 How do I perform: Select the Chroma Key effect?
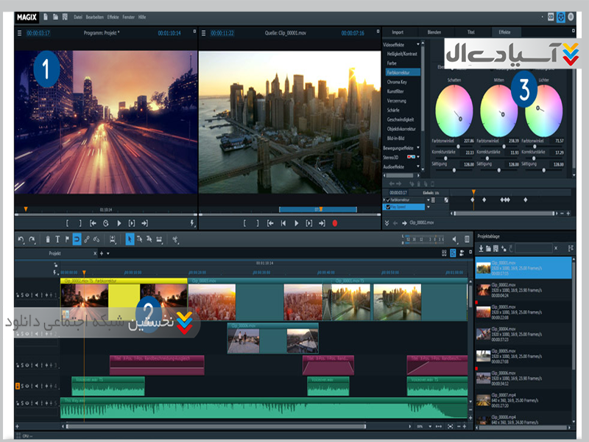(x=398, y=82)
